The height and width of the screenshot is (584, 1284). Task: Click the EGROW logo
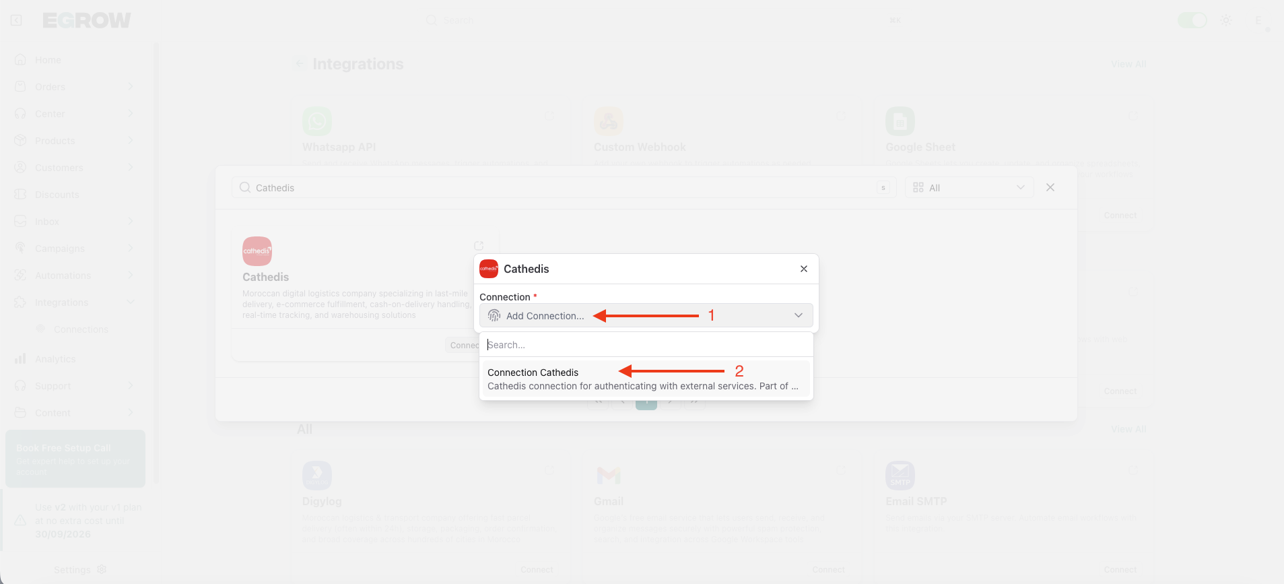tap(87, 20)
